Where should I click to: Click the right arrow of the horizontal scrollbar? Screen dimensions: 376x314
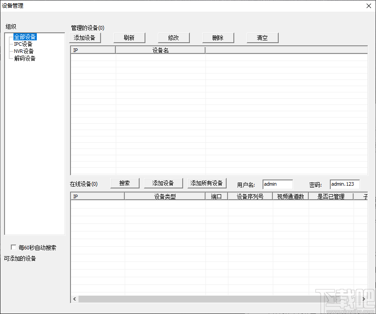363,299
